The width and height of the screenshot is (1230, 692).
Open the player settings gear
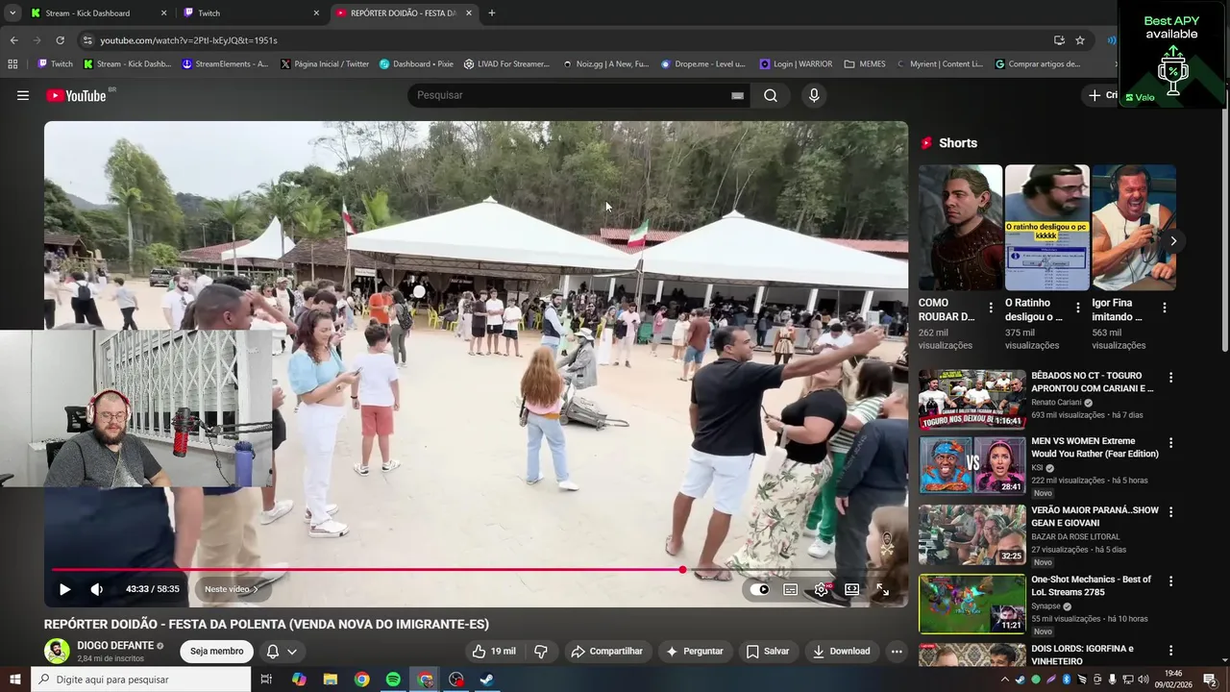tap(822, 589)
